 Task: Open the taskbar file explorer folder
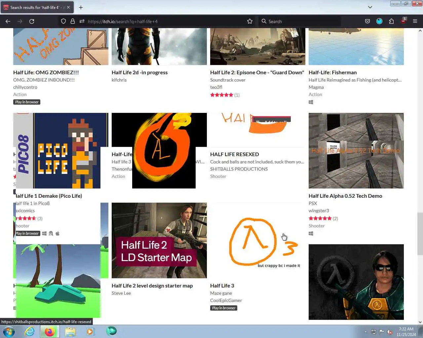70,331
